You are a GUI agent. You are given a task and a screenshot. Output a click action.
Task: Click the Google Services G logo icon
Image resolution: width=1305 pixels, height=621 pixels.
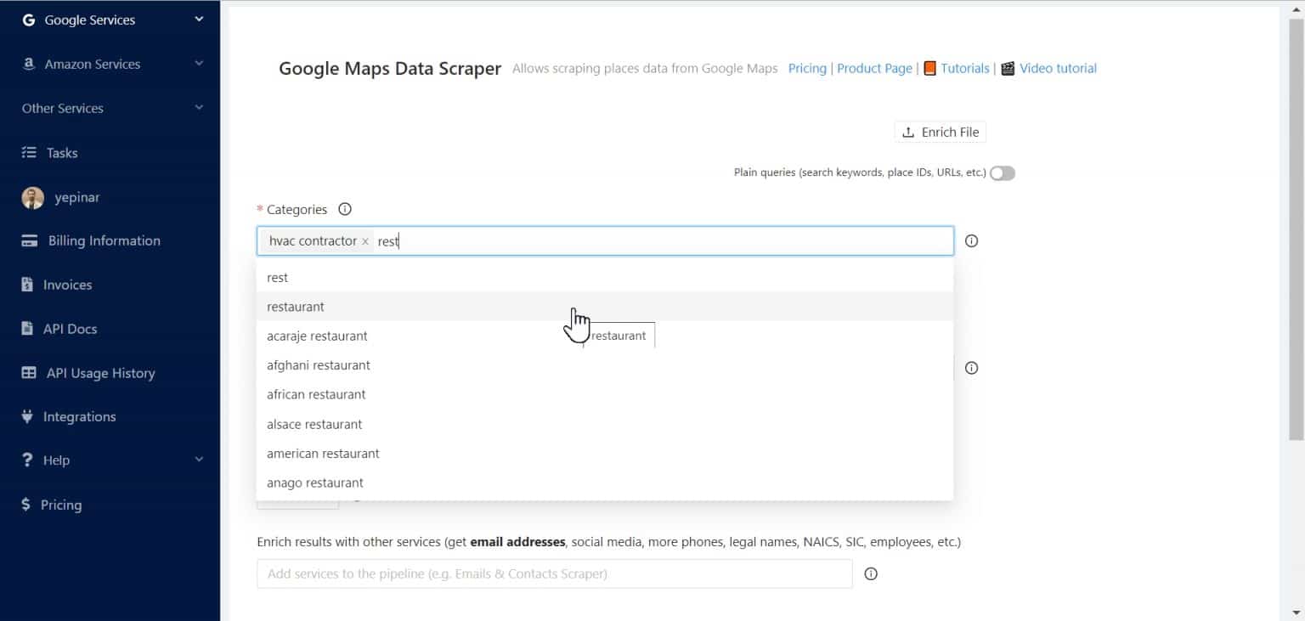tap(28, 20)
